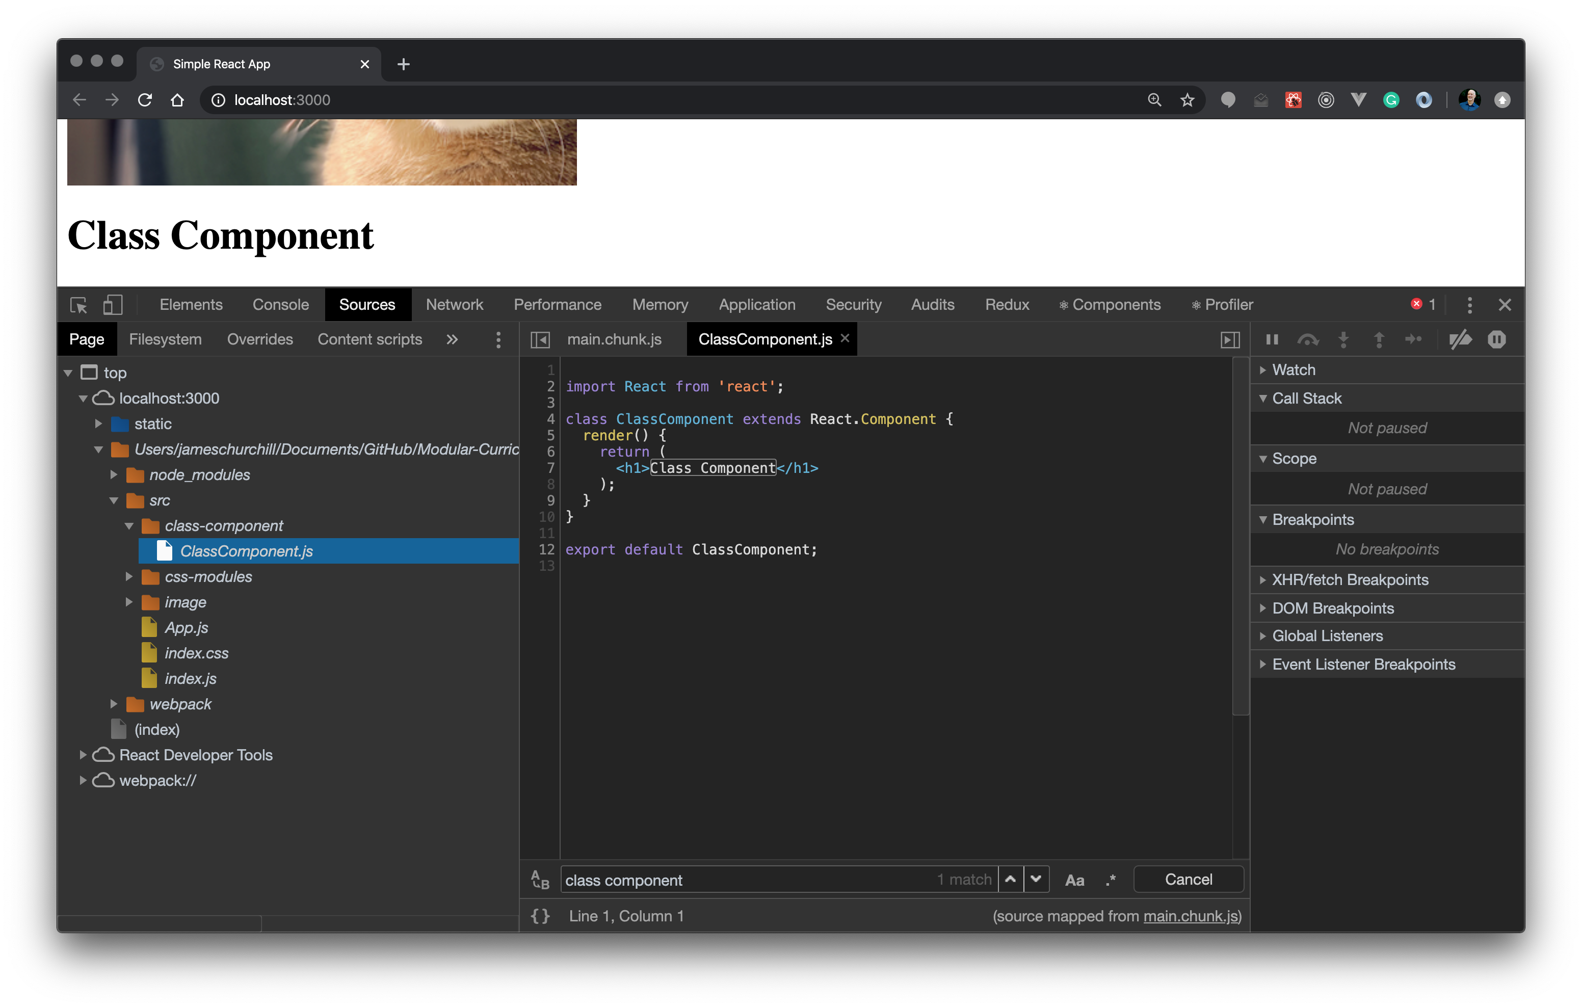The height and width of the screenshot is (1008, 1582).
Task: Toggle the device toolbar icon
Action: pos(113,305)
